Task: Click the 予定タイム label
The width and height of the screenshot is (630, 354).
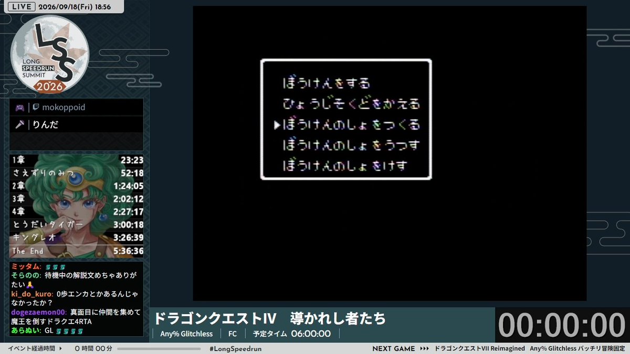Action: click(270, 334)
